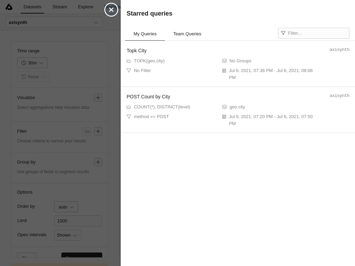355x266 pixels.
Task: Open the None comparison period dropdown
Action: coord(33,77)
